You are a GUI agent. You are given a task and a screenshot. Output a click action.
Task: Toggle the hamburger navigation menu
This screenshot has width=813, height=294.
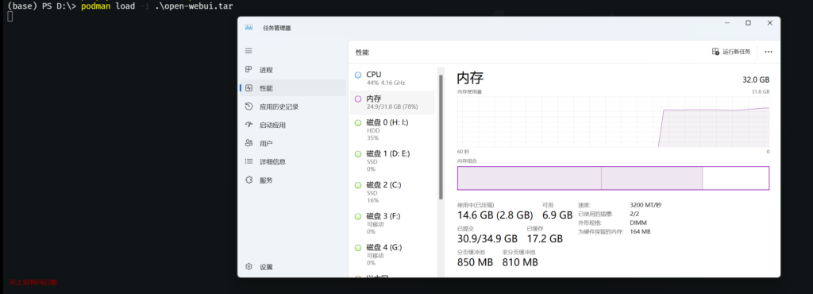click(249, 51)
